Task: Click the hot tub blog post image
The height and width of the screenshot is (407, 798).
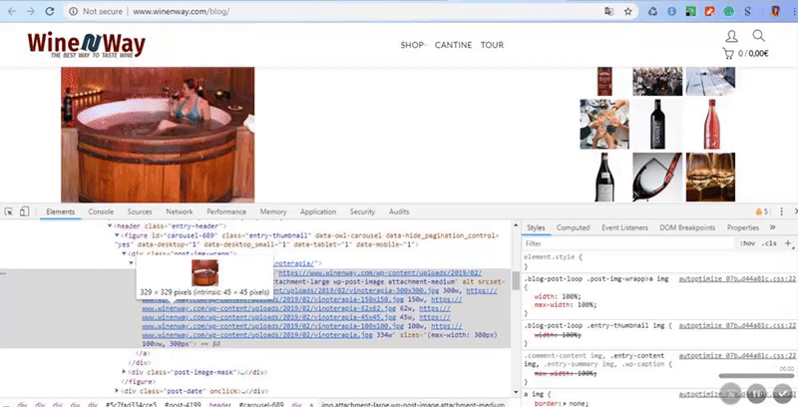Action: pyautogui.click(x=158, y=135)
